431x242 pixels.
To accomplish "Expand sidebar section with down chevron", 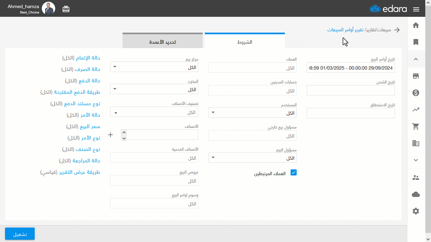I will tap(416, 160).
